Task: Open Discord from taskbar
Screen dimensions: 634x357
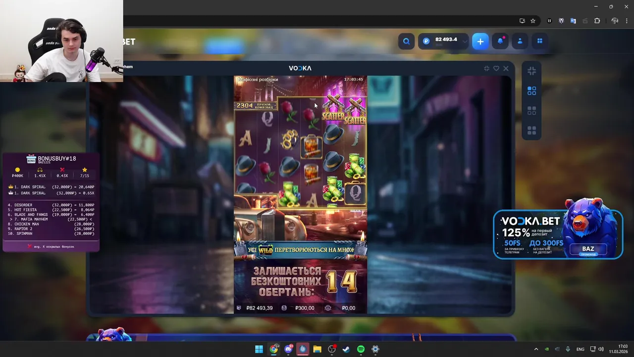Action: pos(288,349)
